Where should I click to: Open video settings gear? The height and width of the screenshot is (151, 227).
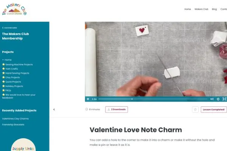(218, 99)
